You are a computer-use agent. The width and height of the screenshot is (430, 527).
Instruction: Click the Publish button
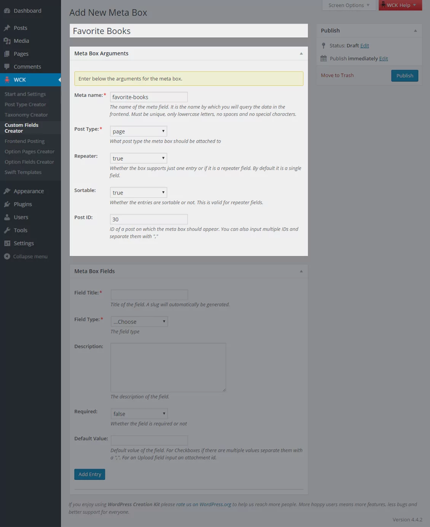(405, 75)
